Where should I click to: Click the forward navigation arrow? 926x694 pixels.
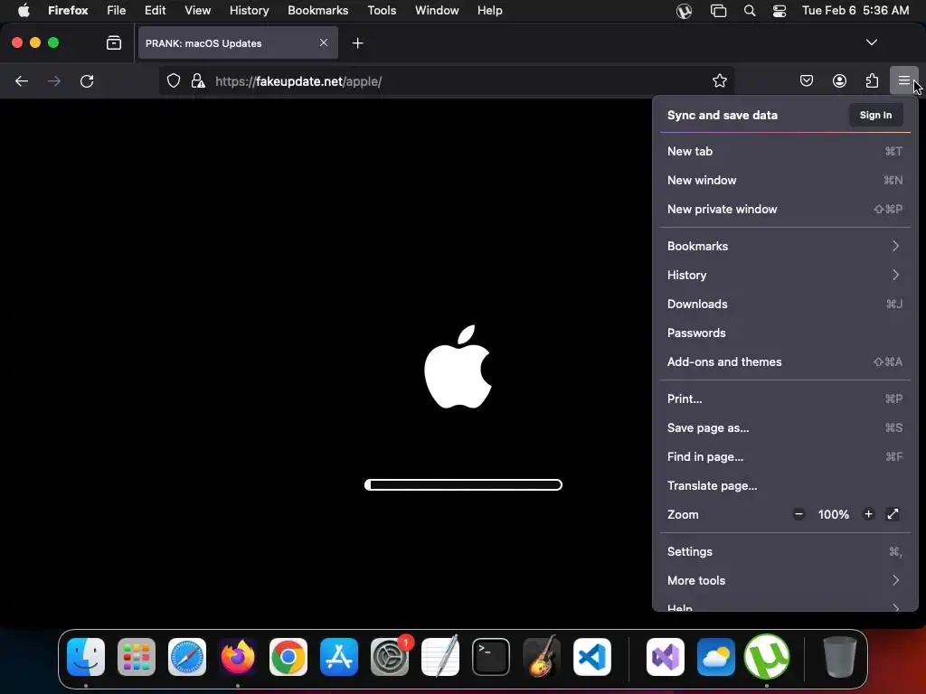click(x=54, y=80)
